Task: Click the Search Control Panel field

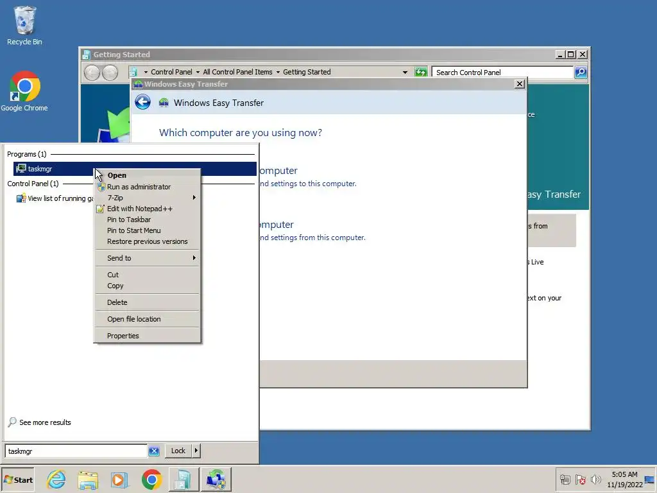Action: coord(502,72)
